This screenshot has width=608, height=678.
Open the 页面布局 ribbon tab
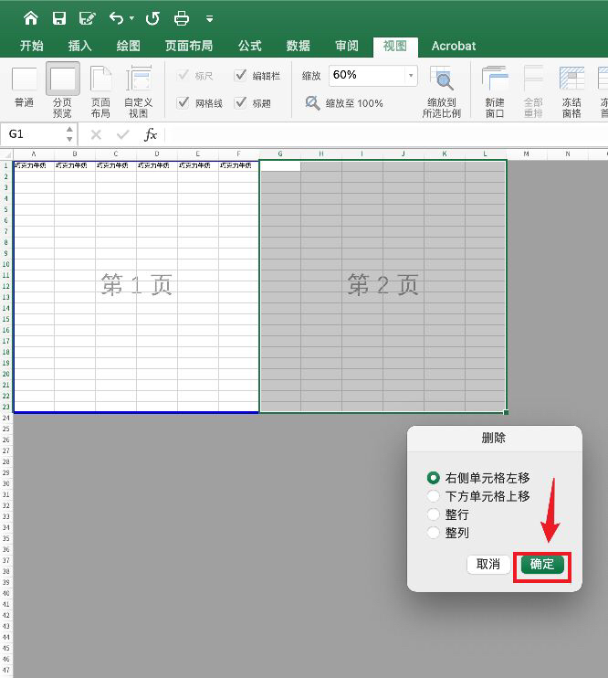coord(189,46)
